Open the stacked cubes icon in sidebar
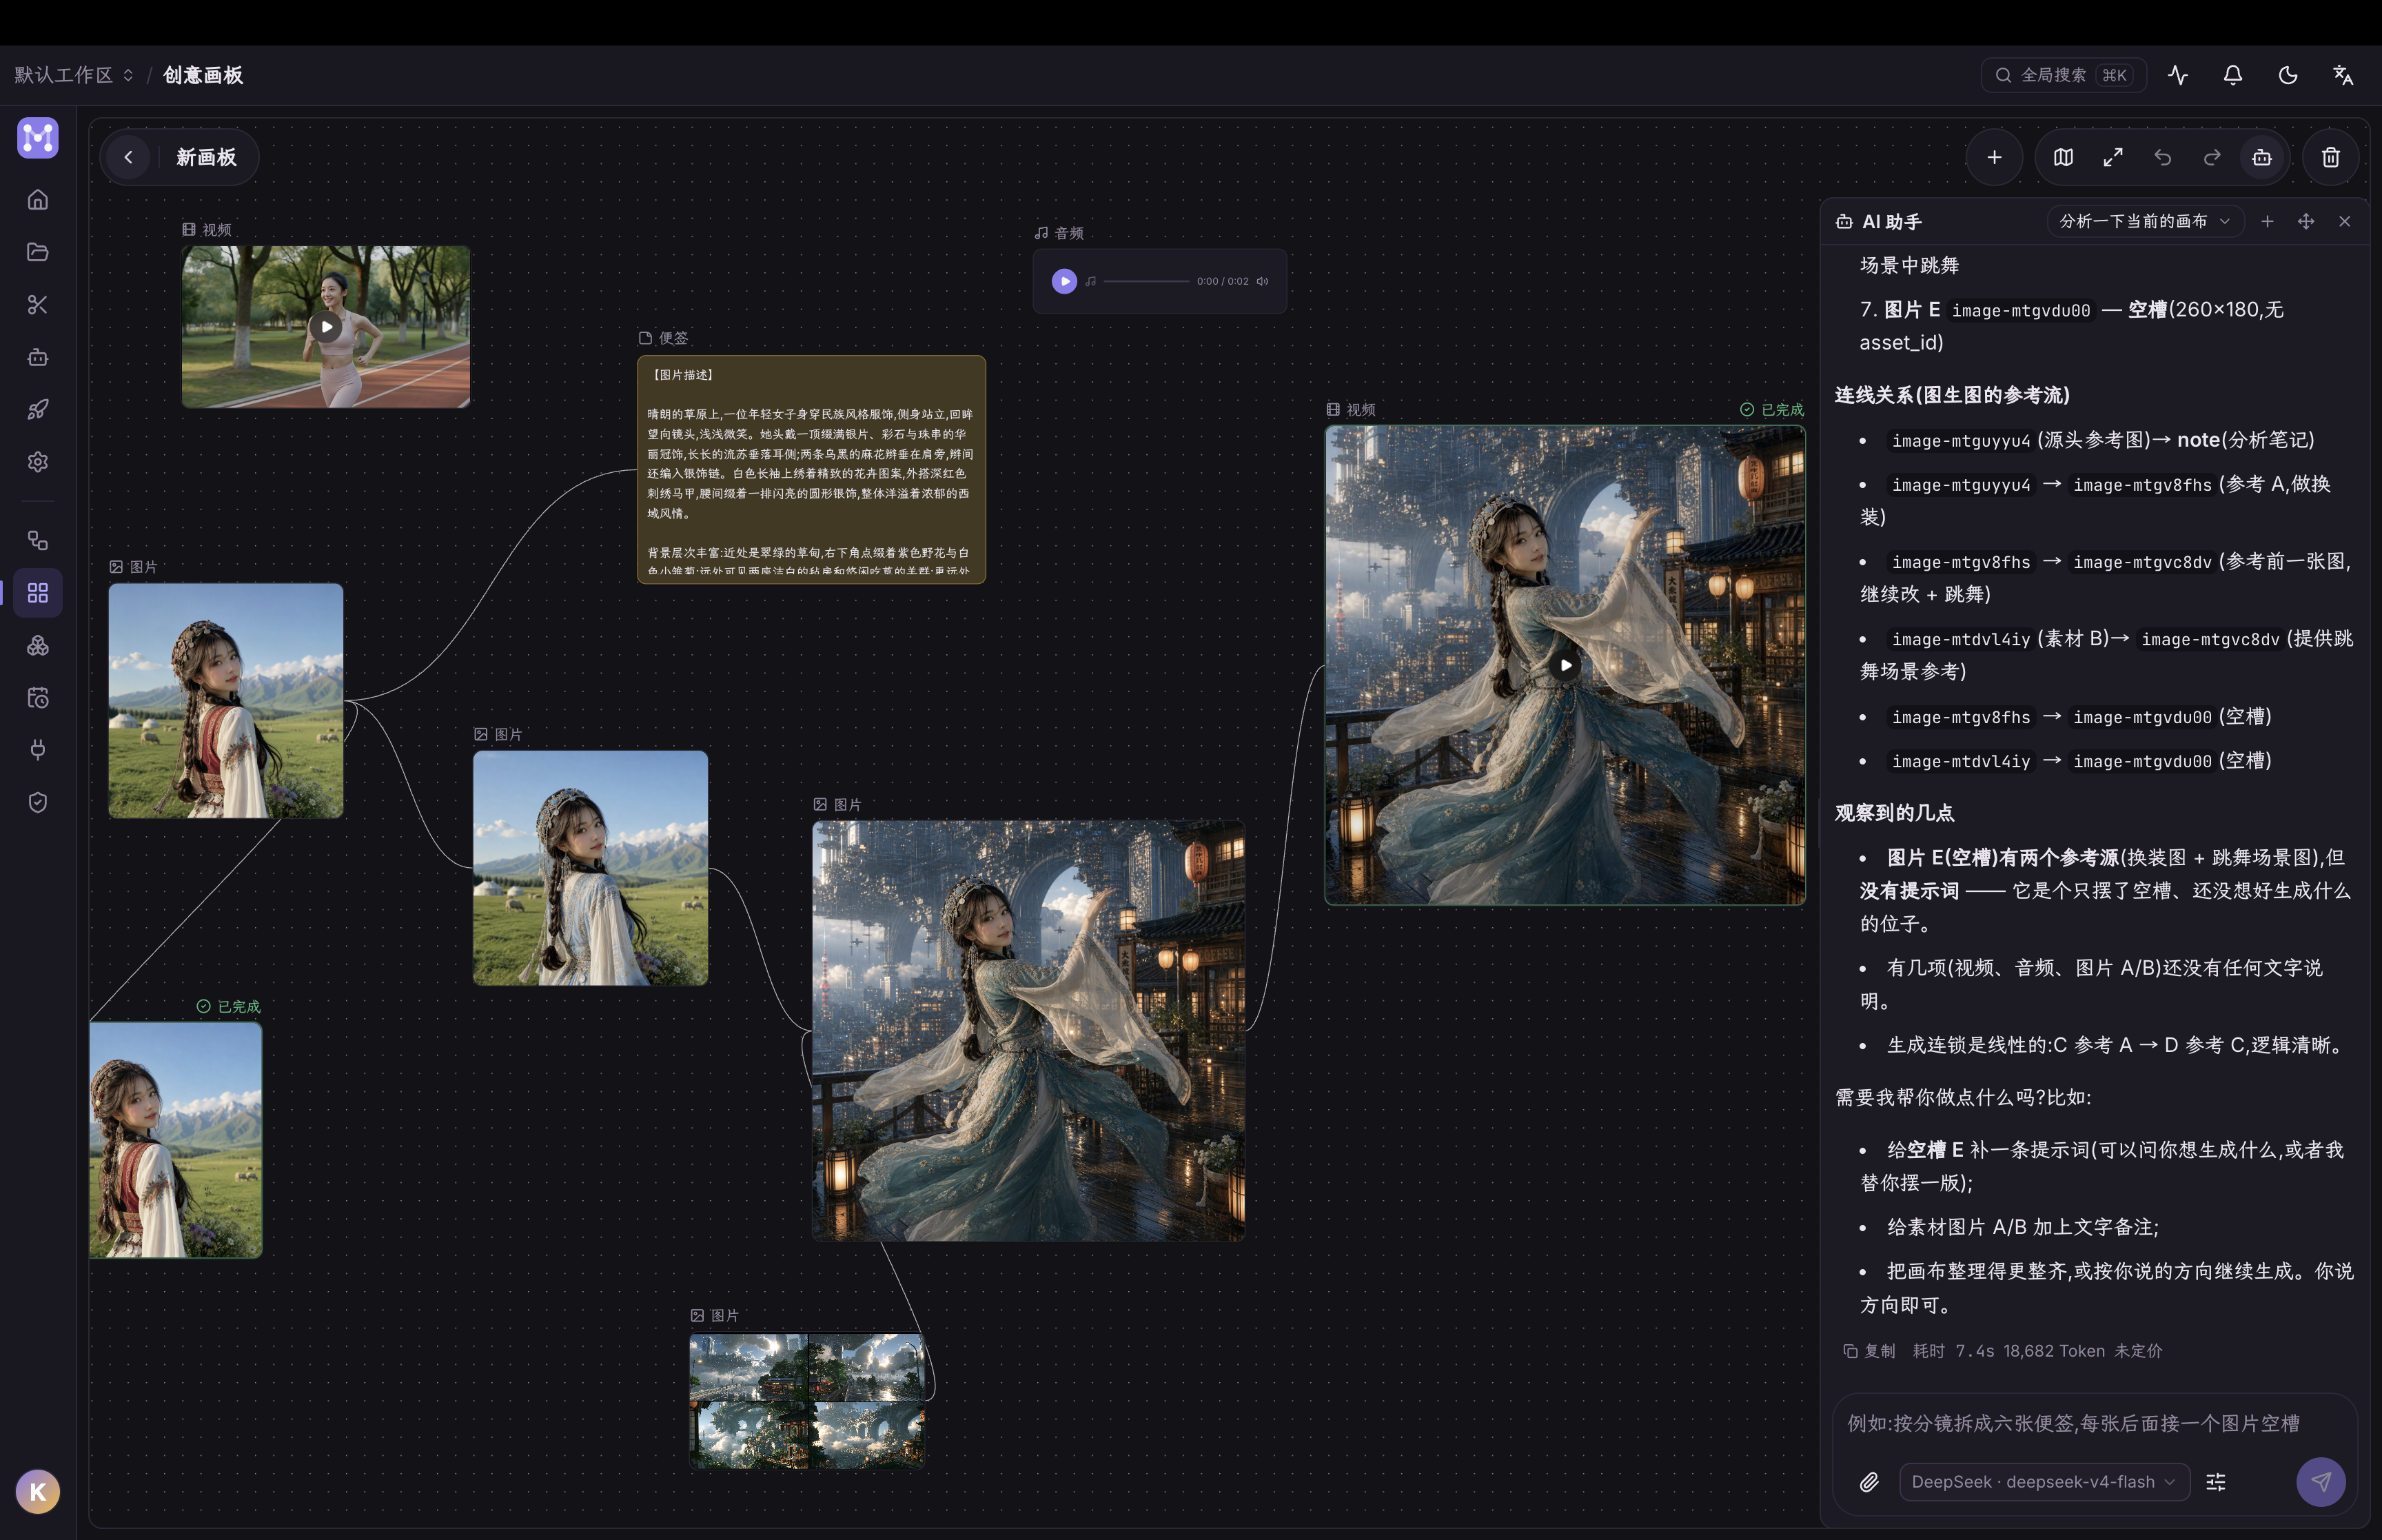The height and width of the screenshot is (1540, 2382). click(38, 646)
